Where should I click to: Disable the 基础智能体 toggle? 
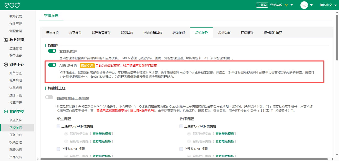(52, 51)
